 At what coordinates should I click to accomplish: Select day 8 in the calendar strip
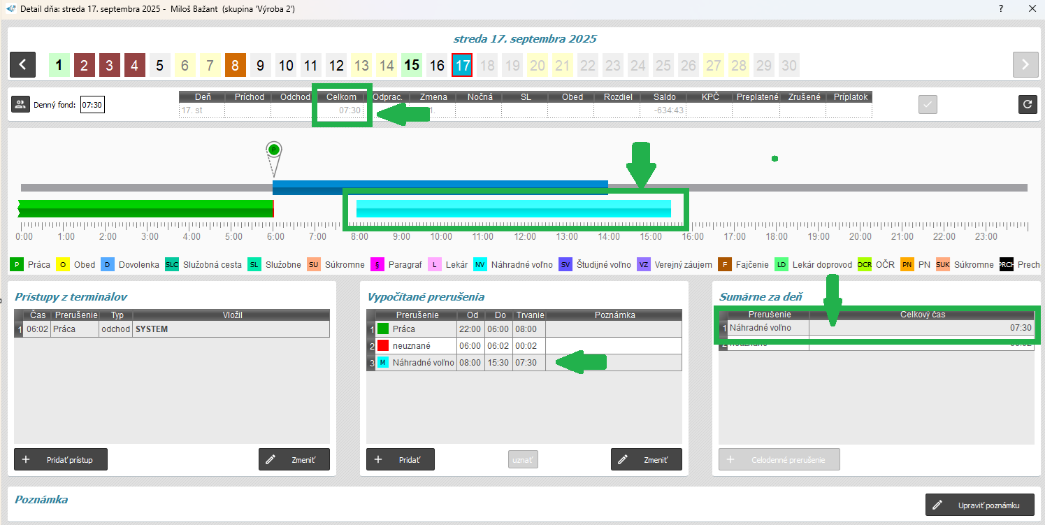tap(235, 66)
